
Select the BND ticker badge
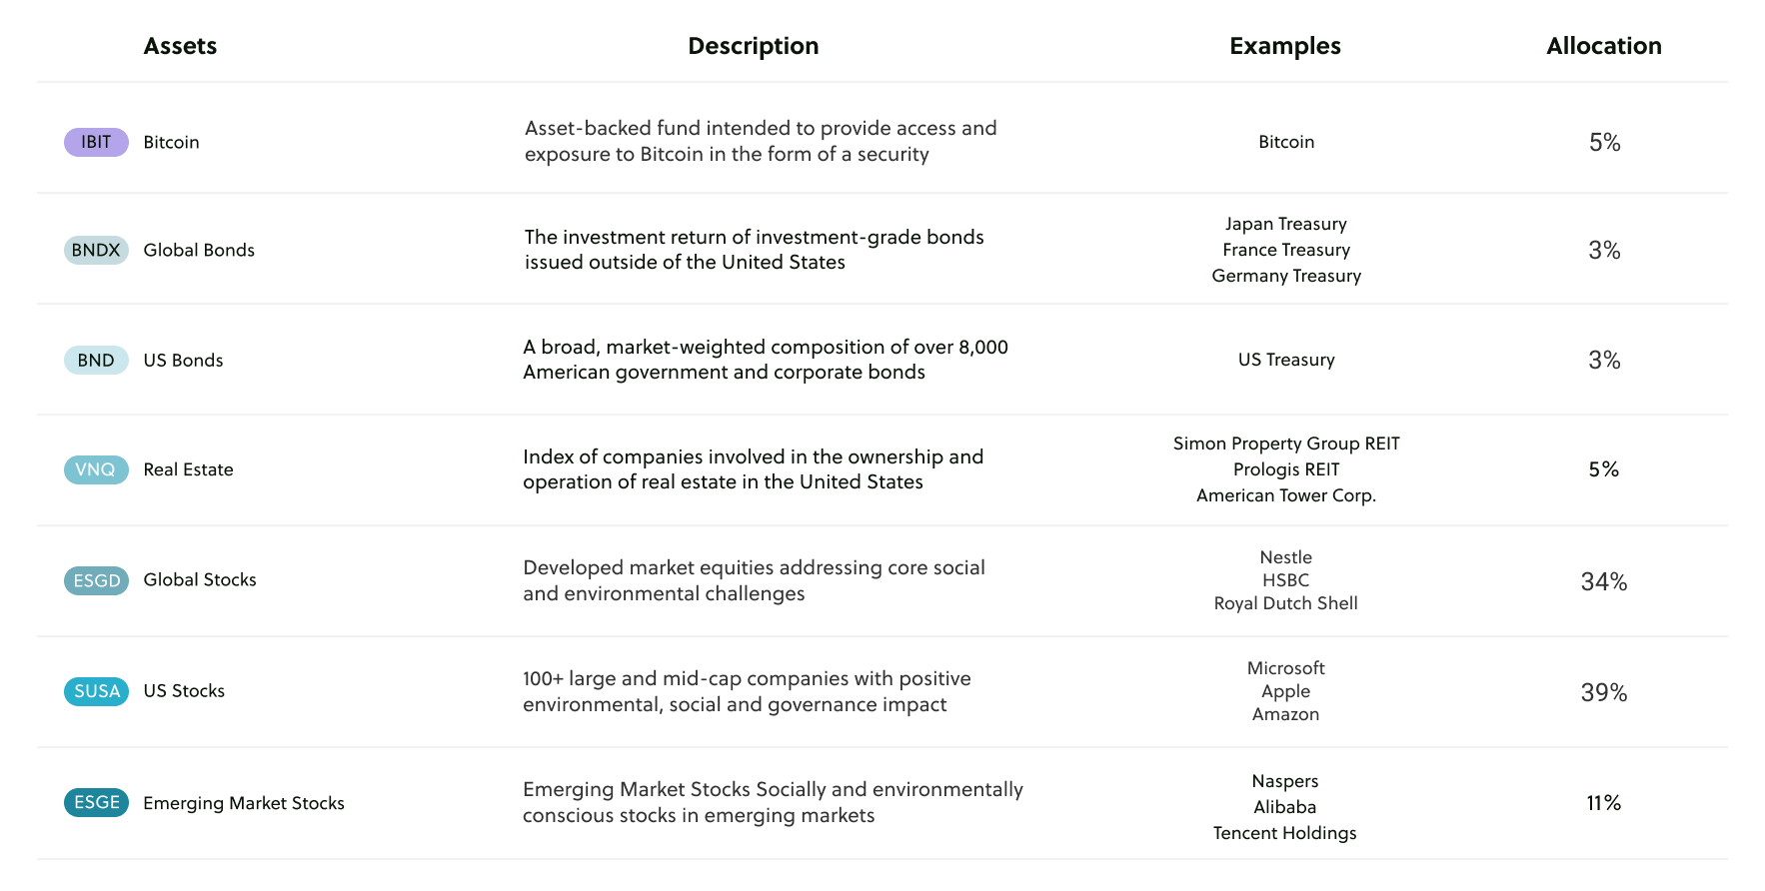[x=96, y=360]
